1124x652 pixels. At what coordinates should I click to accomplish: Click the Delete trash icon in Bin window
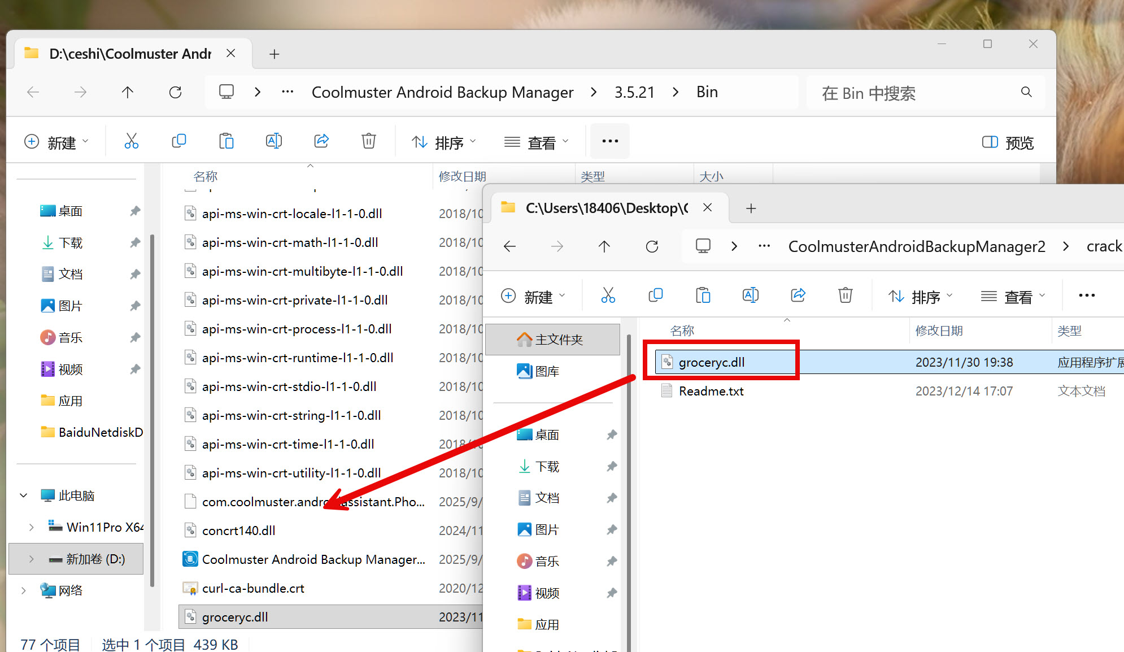[x=368, y=141]
